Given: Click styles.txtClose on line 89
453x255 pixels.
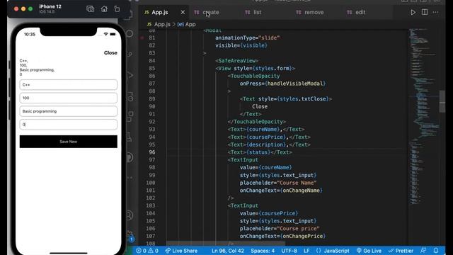Looking at the screenshot, I should pyautogui.click(x=303, y=99).
